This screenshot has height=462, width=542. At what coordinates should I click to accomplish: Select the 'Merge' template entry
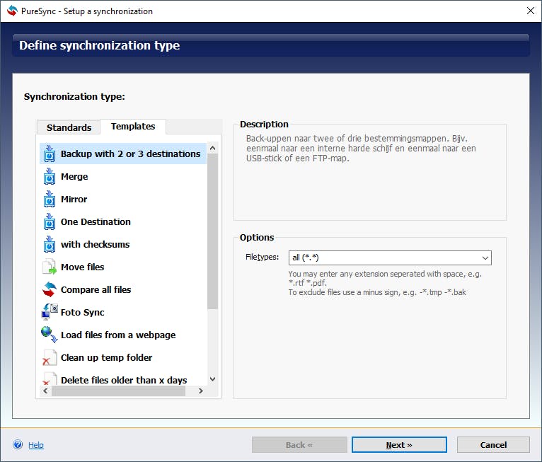coord(123,177)
